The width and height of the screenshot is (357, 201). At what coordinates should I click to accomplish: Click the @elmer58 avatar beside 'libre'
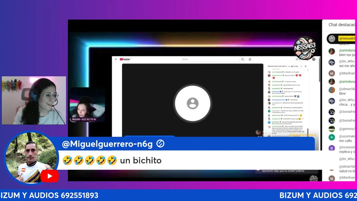332,90
